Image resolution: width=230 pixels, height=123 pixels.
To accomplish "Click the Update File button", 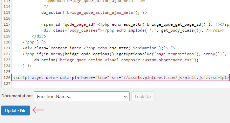I will click(15, 111).
